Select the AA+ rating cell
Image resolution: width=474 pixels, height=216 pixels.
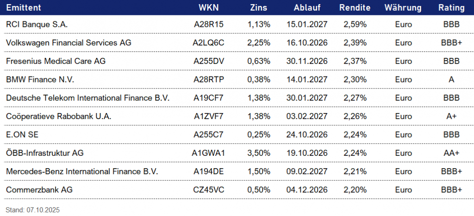click(x=451, y=152)
